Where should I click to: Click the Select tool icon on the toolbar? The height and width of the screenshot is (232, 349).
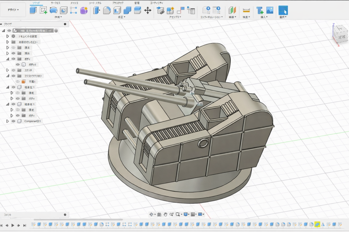[x=283, y=10]
